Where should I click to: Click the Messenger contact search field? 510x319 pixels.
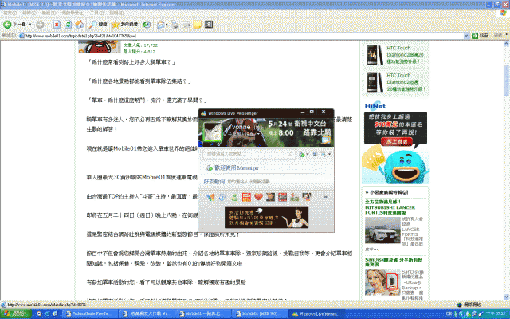[x=249, y=154]
